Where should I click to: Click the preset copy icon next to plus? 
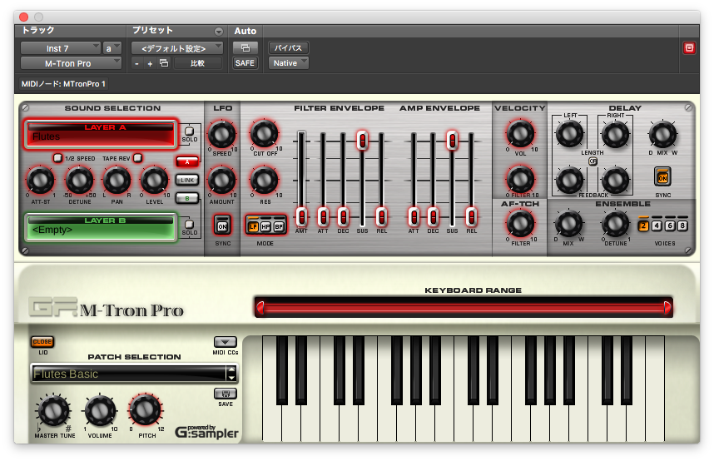click(164, 63)
